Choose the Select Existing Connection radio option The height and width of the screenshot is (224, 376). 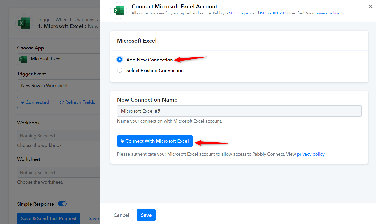tap(120, 70)
